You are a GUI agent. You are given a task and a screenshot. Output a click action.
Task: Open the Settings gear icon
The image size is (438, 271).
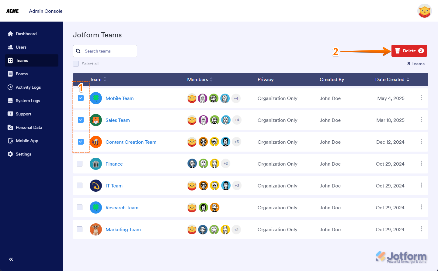pyautogui.click(x=10, y=154)
